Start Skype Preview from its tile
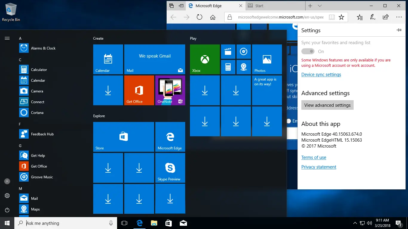This screenshot has width=408, height=229. tap(170, 168)
